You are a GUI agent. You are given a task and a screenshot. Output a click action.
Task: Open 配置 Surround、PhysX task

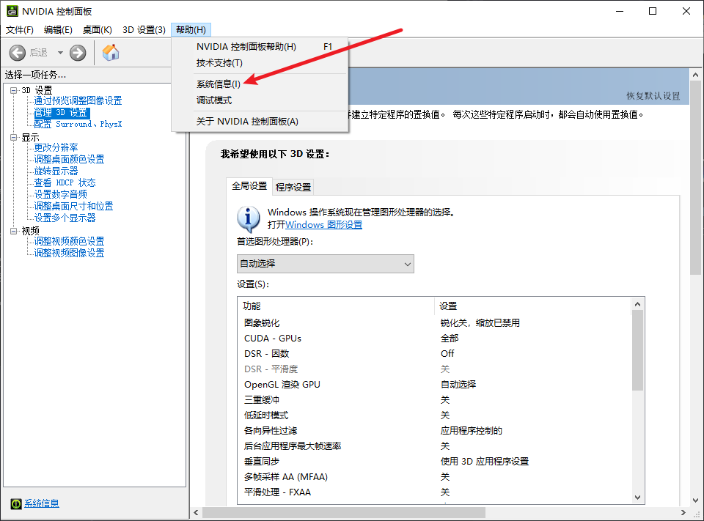click(78, 124)
